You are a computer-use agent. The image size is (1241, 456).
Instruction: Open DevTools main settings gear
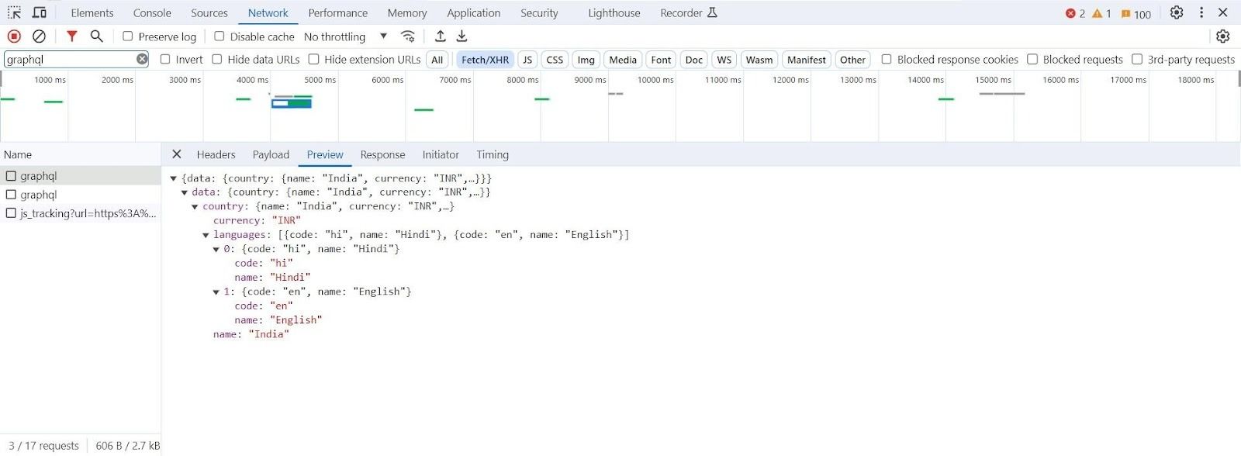[1177, 12]
